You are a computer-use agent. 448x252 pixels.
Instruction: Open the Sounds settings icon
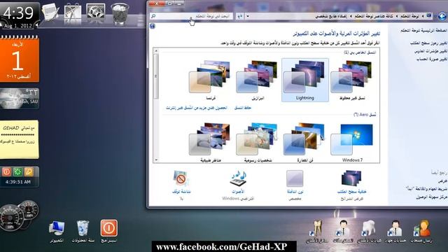click(238, 178)
